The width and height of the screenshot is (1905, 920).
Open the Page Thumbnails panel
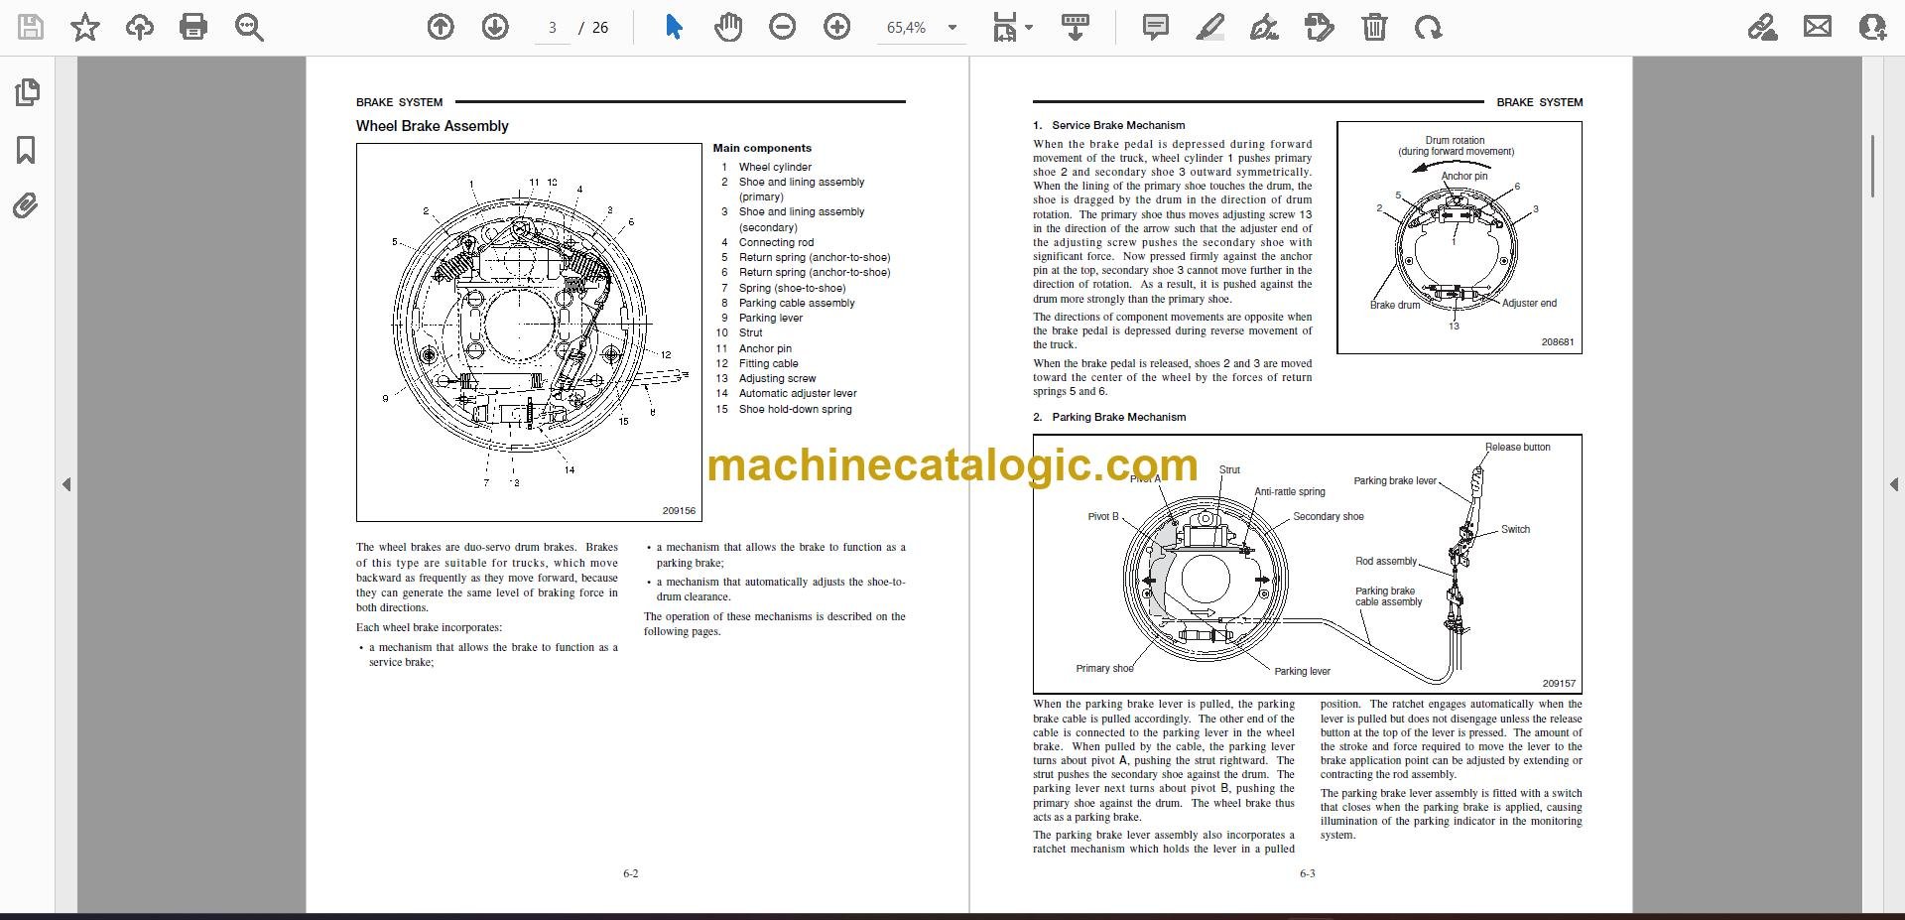click(x=27, y=92)
